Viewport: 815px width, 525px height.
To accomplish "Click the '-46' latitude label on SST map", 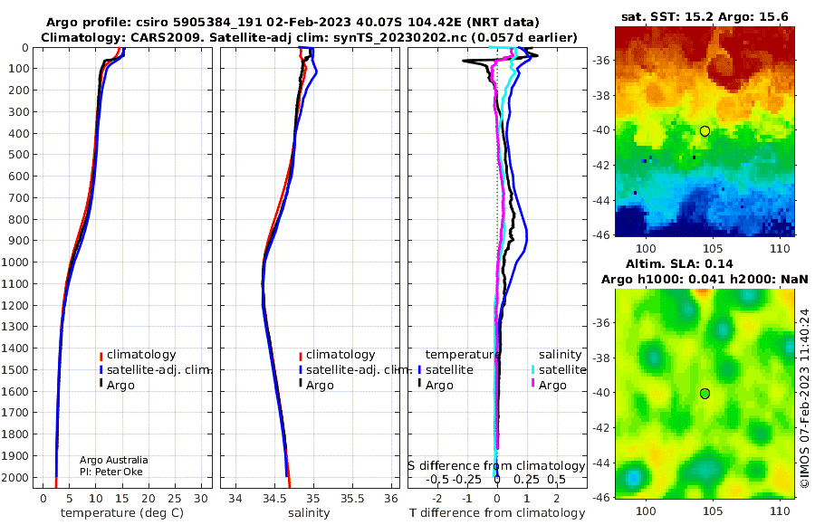I will point(600,235).
